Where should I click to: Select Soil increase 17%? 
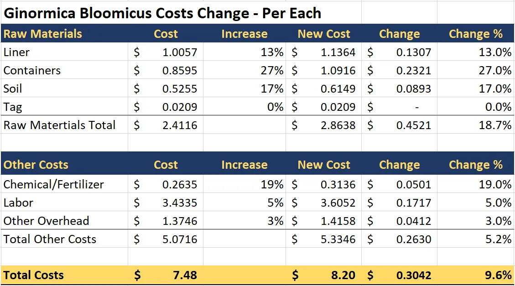click(x=272, y=88)
